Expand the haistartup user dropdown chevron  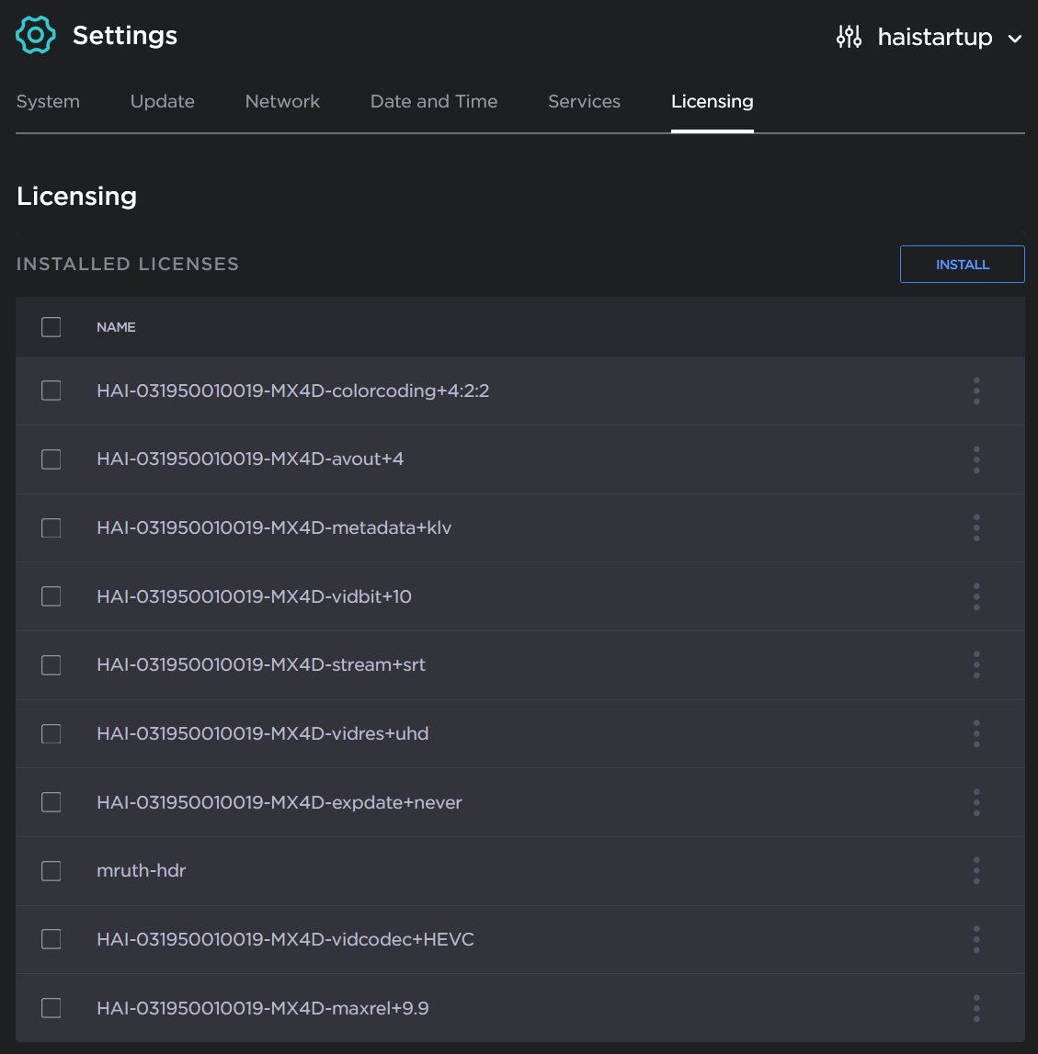(1015, 39)
